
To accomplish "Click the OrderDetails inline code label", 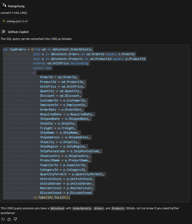I will [82, 208].
